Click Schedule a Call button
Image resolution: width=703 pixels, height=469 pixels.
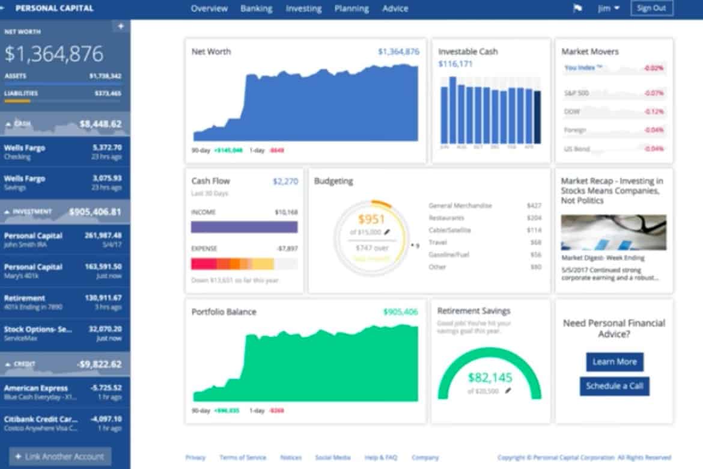point(614,386)
